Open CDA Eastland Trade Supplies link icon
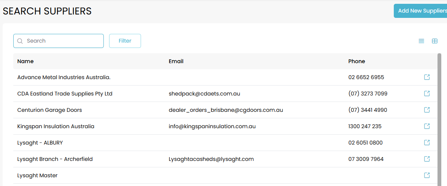Viewport: 447px width, 186px height. [427, 94]
